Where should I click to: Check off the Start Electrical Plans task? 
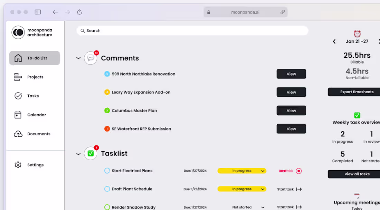pos(107,171)
